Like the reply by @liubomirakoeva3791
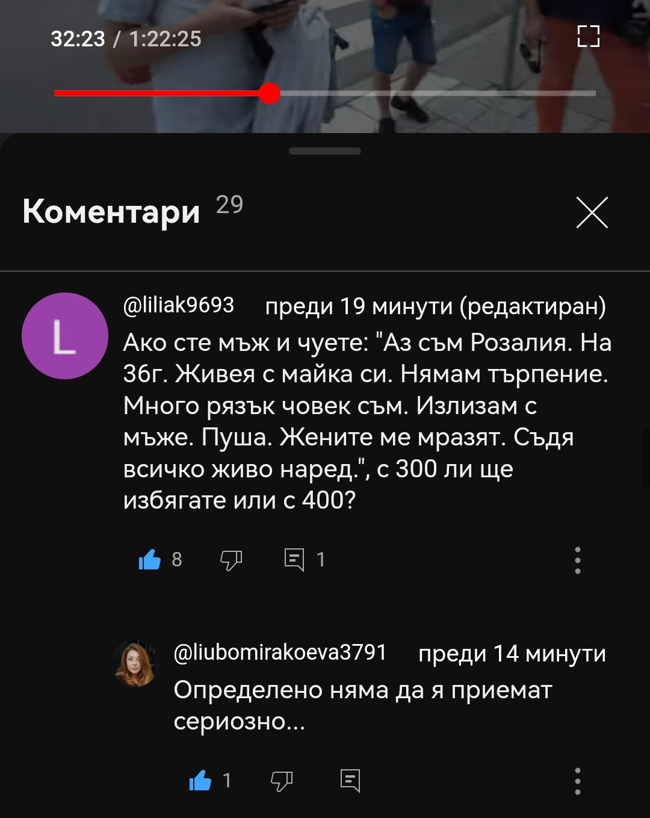This screenshot has height=818, width=650. coord(200,781)
